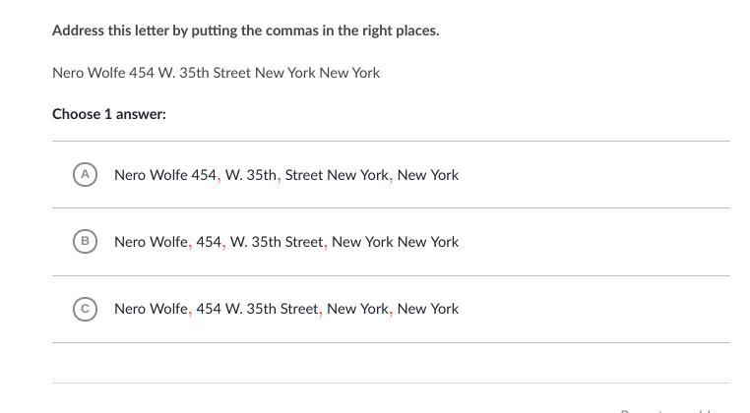Click 'New York New York' ending of option B
Image resolution: width=750 pixels, height=413 pixels.
pos(395,242)
